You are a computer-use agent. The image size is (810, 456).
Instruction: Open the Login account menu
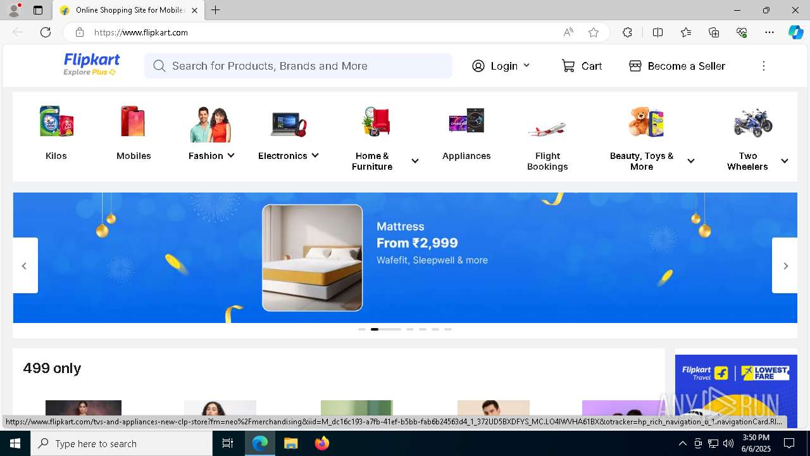(x=501, y=66)
